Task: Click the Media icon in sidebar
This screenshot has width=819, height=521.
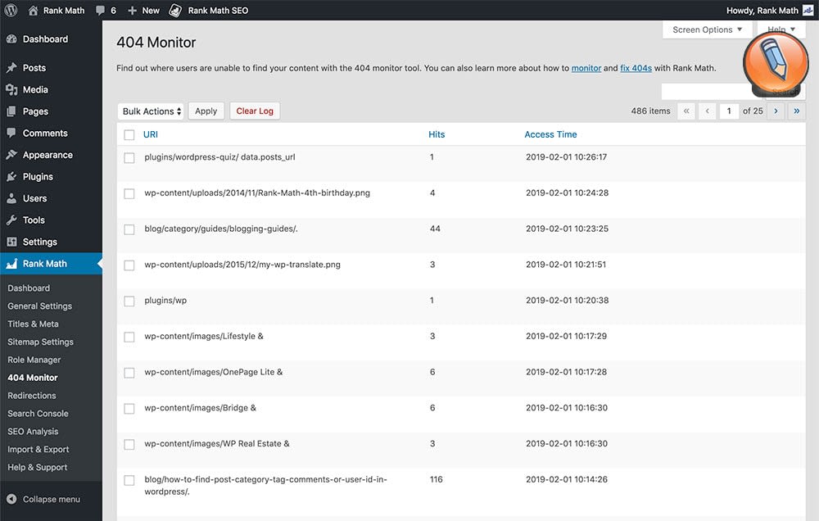Action: [11, 90]
